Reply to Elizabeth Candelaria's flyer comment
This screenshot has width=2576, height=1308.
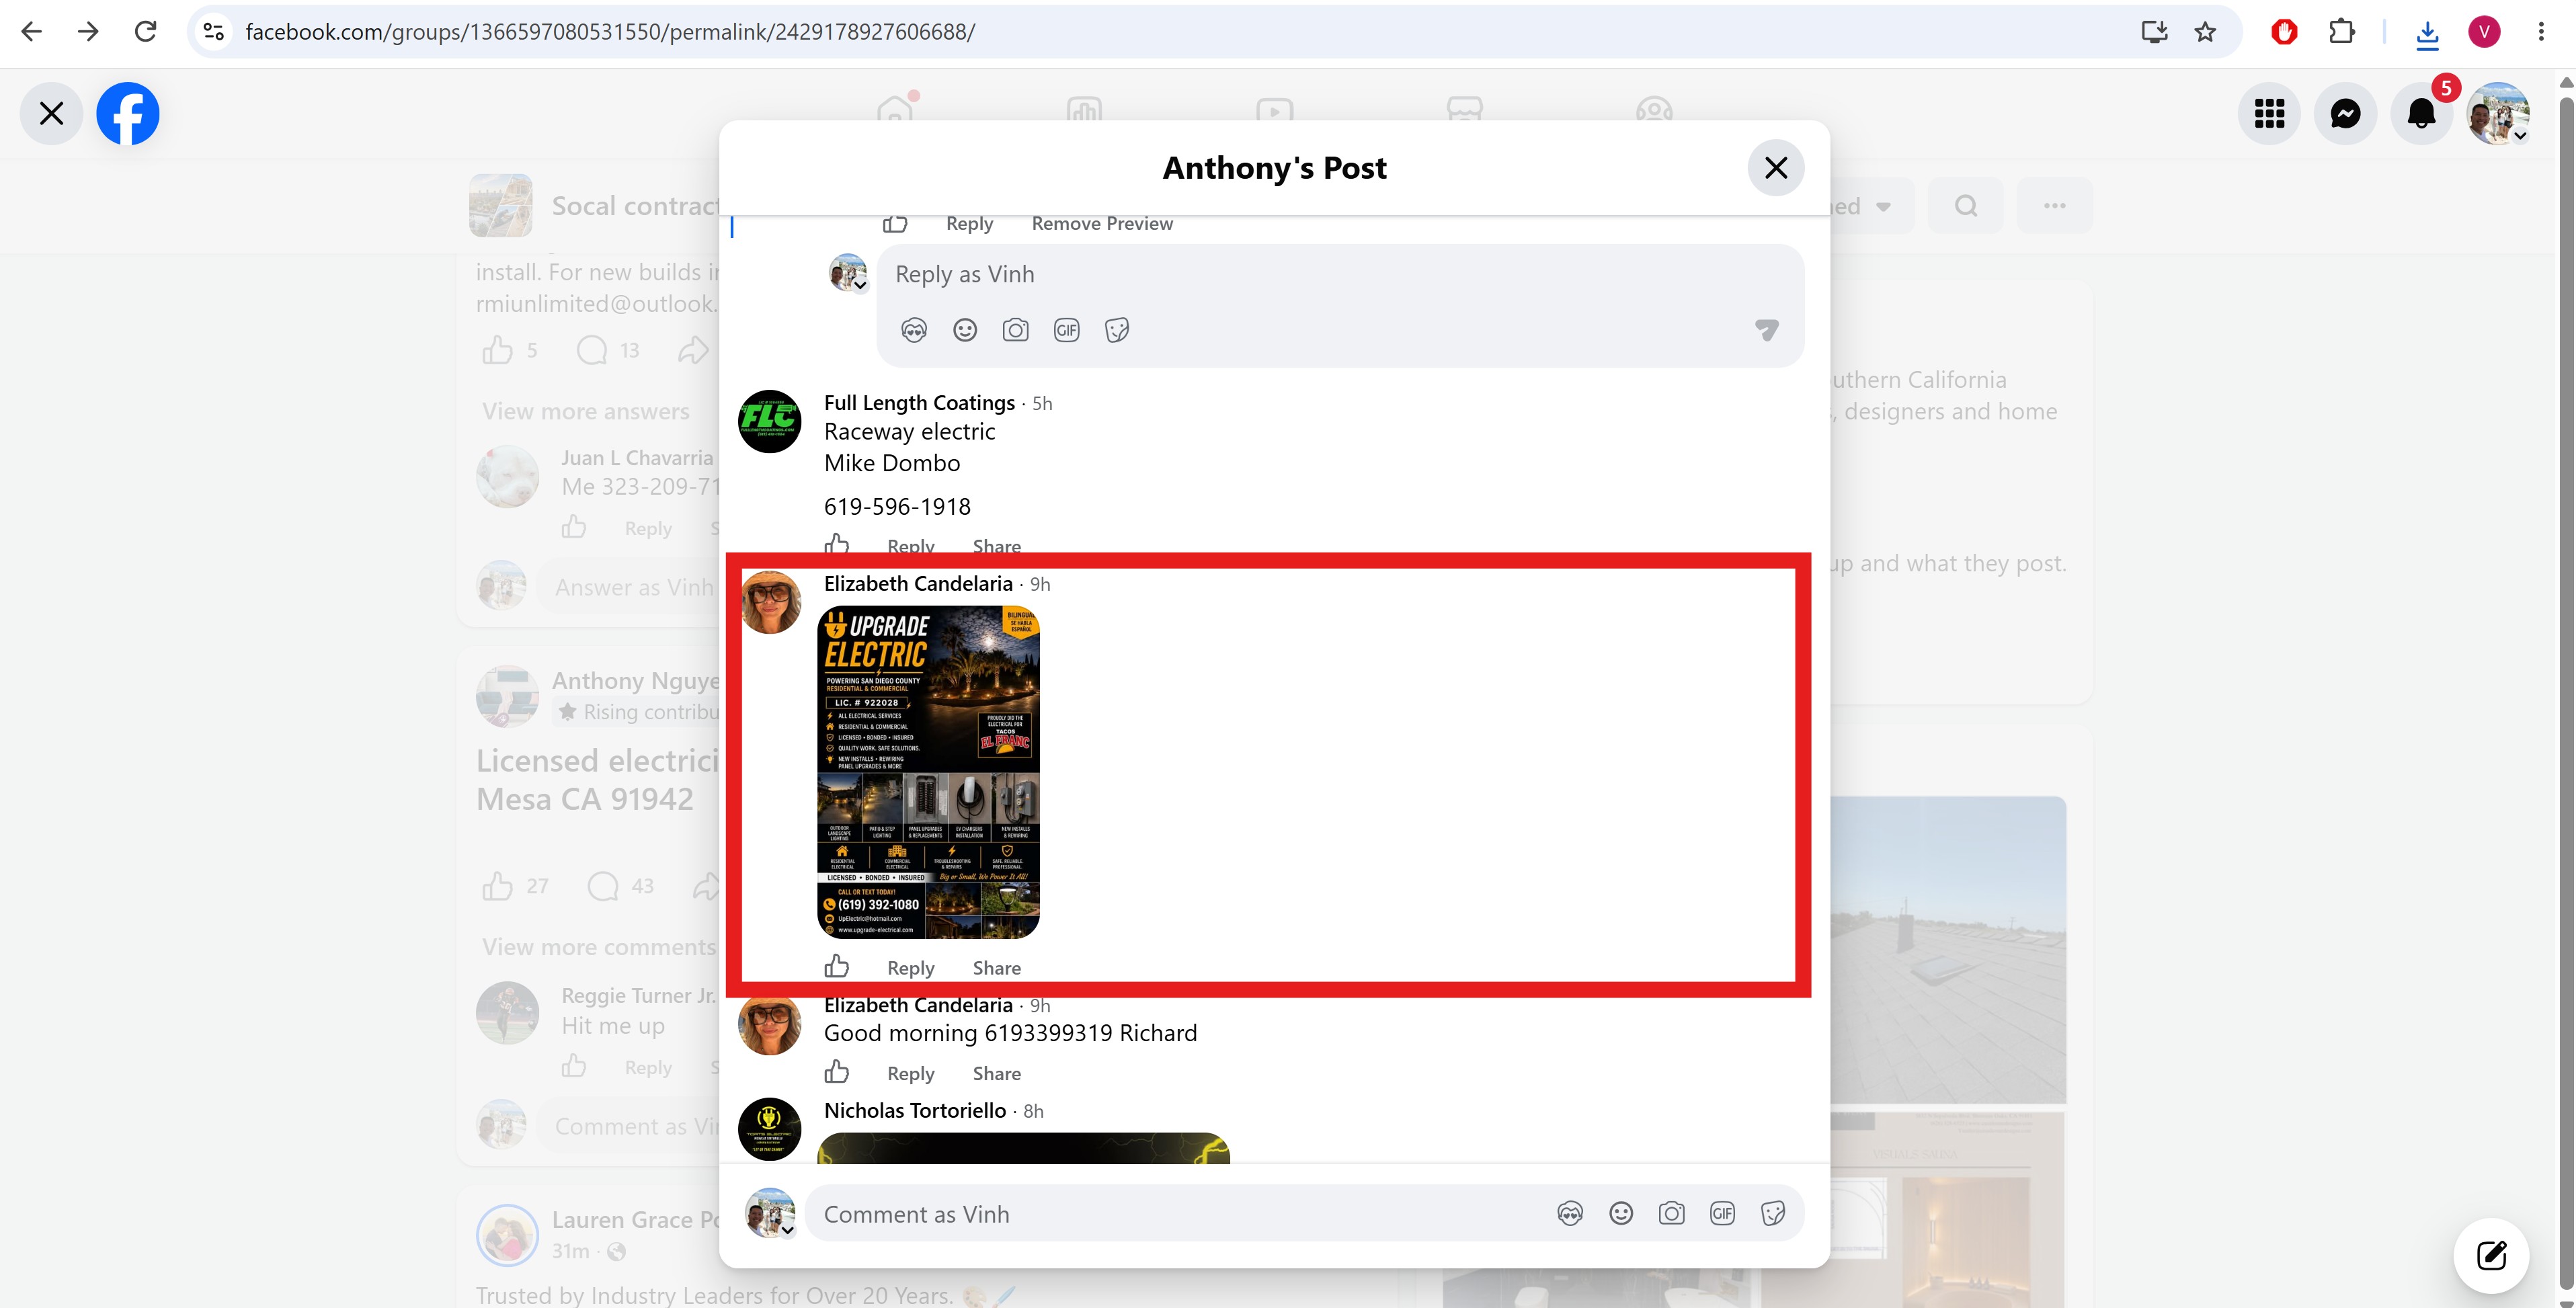tap(911, 968)
